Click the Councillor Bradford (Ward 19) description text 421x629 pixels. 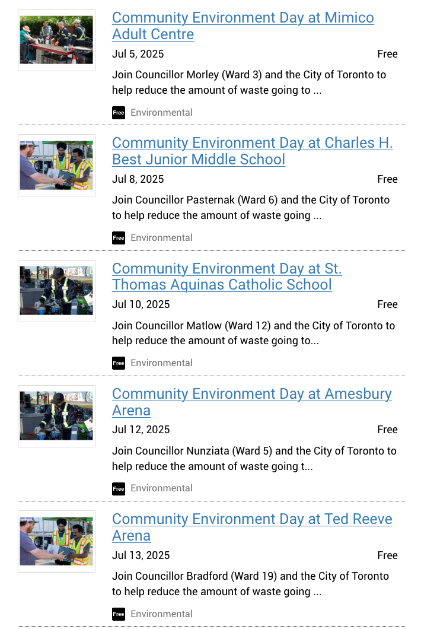(251, 584)
